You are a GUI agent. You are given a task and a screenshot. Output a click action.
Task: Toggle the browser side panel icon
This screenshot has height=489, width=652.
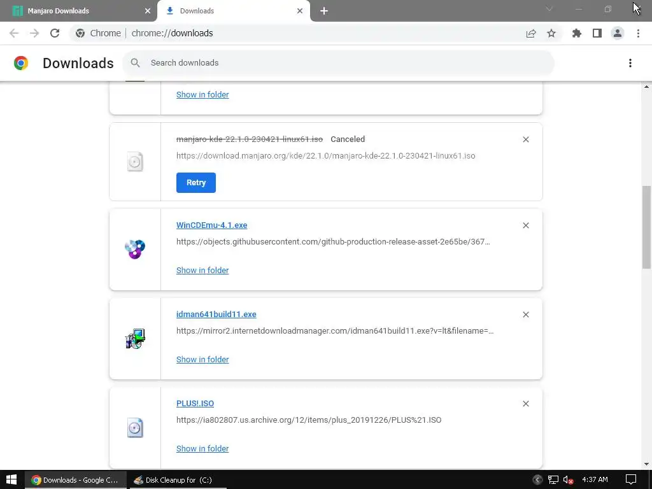pyautogui.click(x=597, y=33)
